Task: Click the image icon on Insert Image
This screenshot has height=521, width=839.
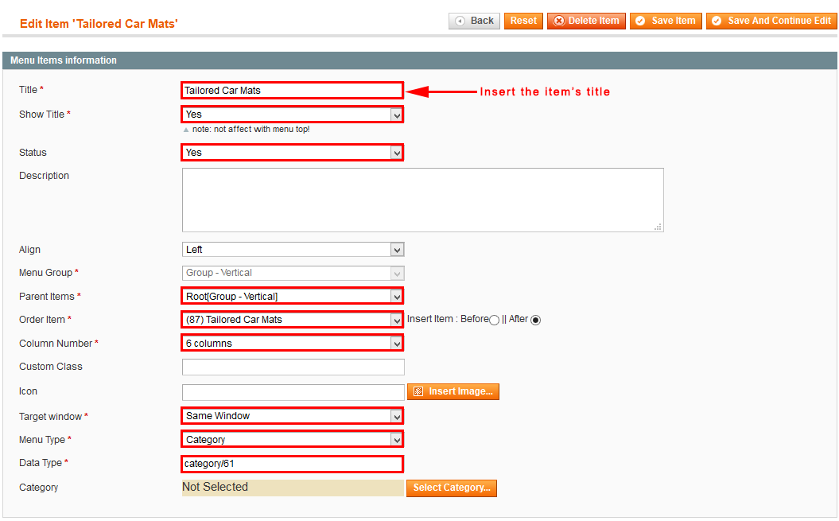Action: point(418,391)
